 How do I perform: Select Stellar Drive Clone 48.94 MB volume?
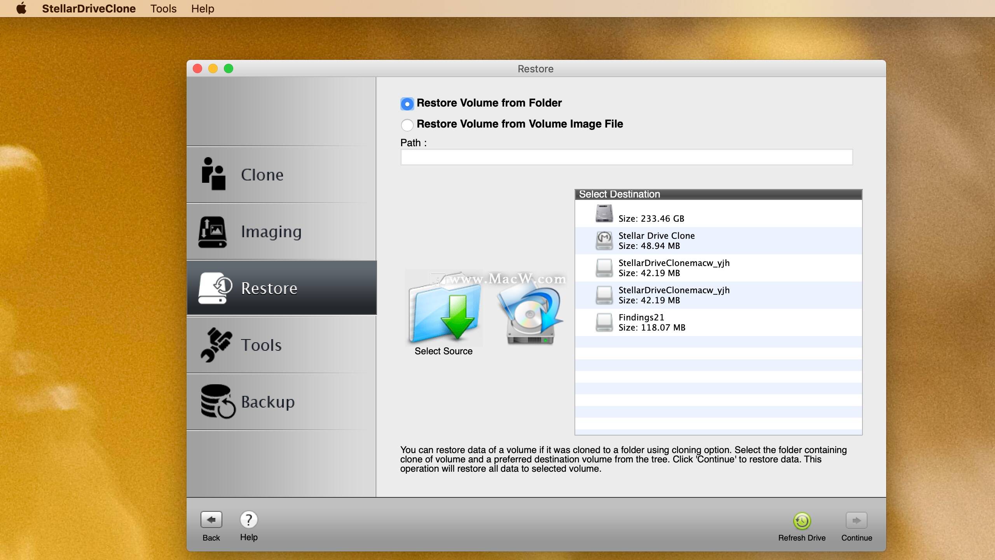718,241
